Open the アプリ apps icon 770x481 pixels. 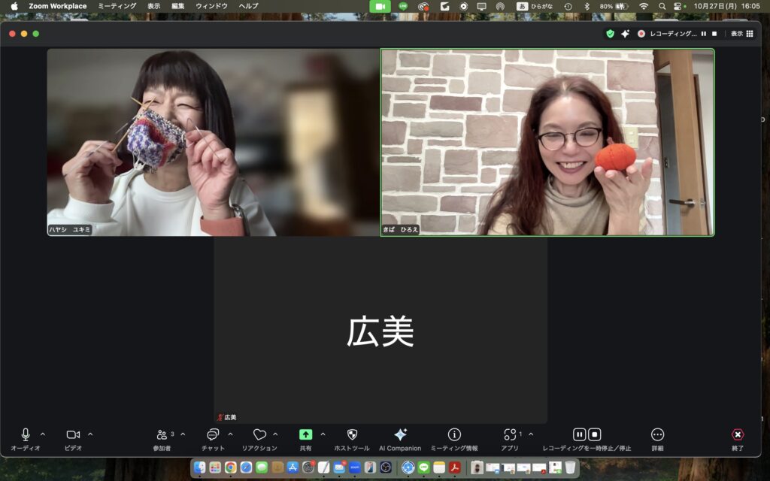(511, 435)
